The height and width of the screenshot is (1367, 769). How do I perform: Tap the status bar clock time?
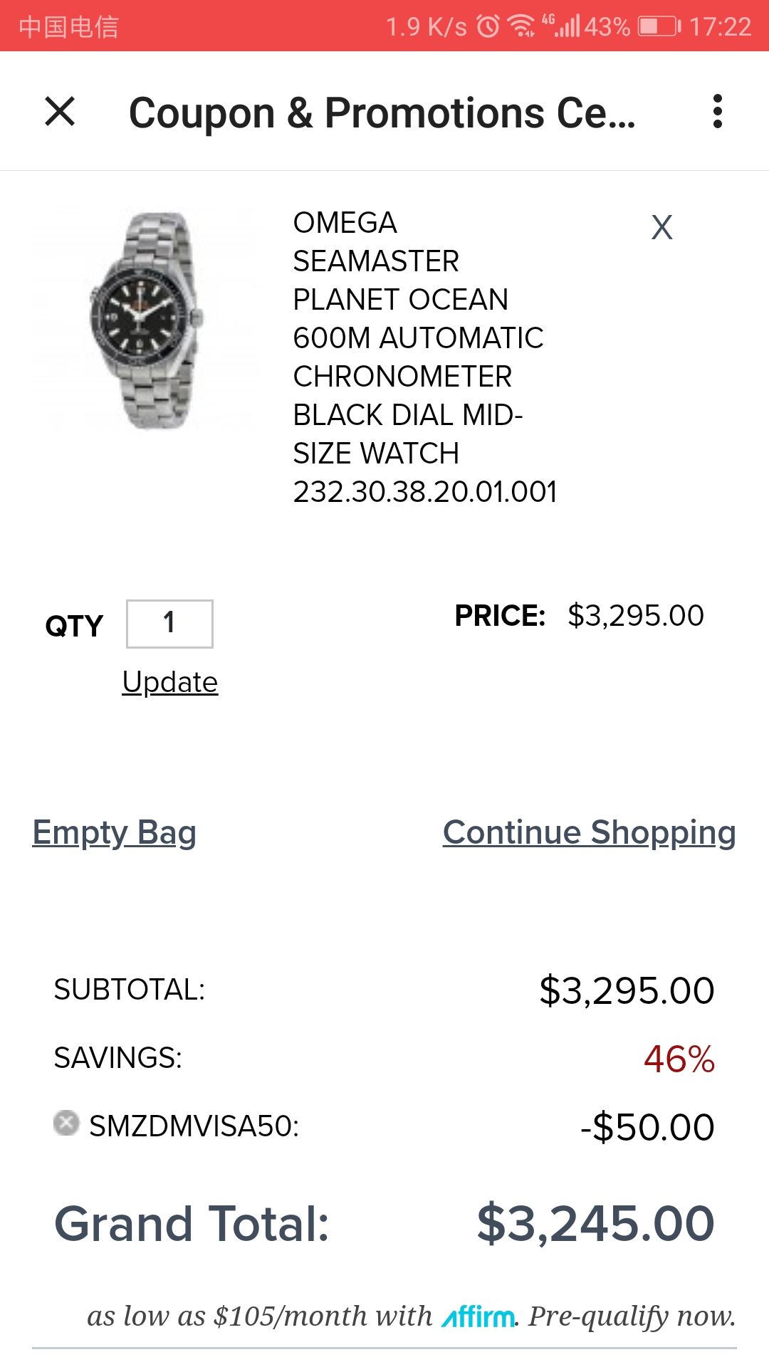[720, 26]
